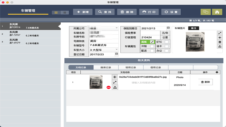This screenshot has height=127, width=226.
Task: Click document row export icon
Action: [115, 87]
